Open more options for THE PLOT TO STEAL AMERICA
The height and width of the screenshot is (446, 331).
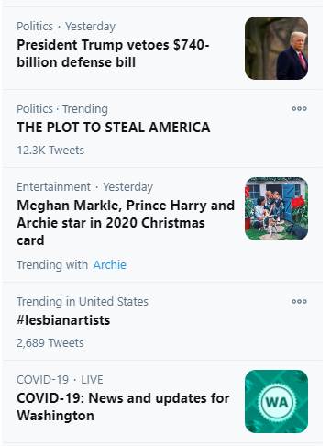(299, 108)
